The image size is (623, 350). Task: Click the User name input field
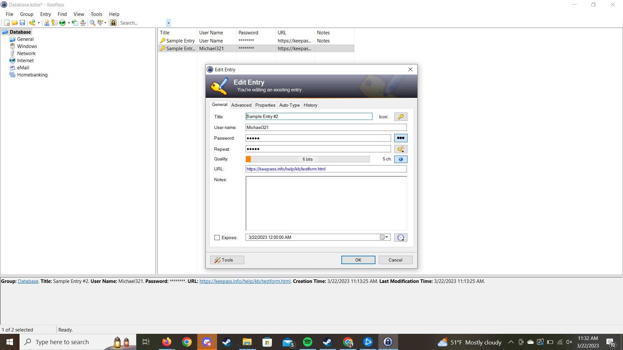[x=326, y=127]
